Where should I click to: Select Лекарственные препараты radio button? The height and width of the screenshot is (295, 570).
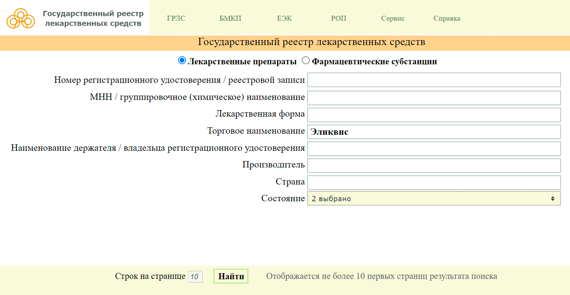pos(182,60)
